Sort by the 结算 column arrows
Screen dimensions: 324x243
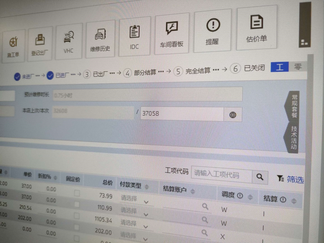click(x=294, y=201)
